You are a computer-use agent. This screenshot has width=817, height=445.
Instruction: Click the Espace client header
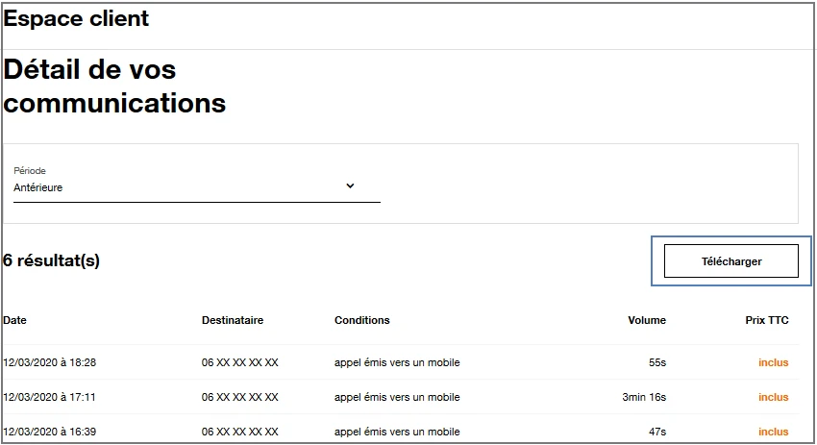[x=77, y=18]
